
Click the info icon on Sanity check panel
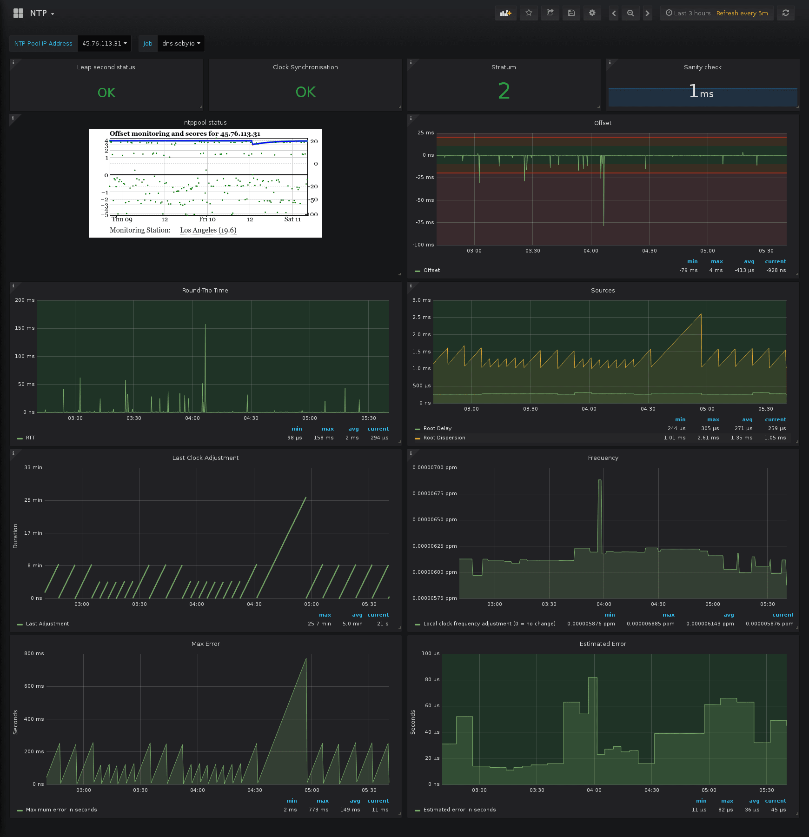point(610,62)
